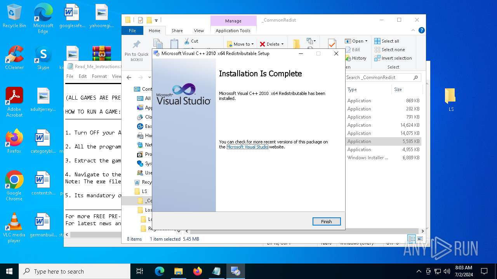Screen dimensions: 497x279
Task: Open Google Chrome desktop shortcut
Action: click(14, 186)
